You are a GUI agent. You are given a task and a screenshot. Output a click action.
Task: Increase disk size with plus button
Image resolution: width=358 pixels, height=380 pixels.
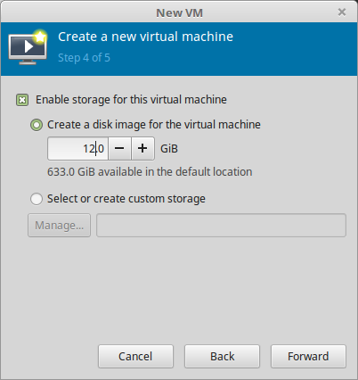pyautogui.click(x=142, y=148)
